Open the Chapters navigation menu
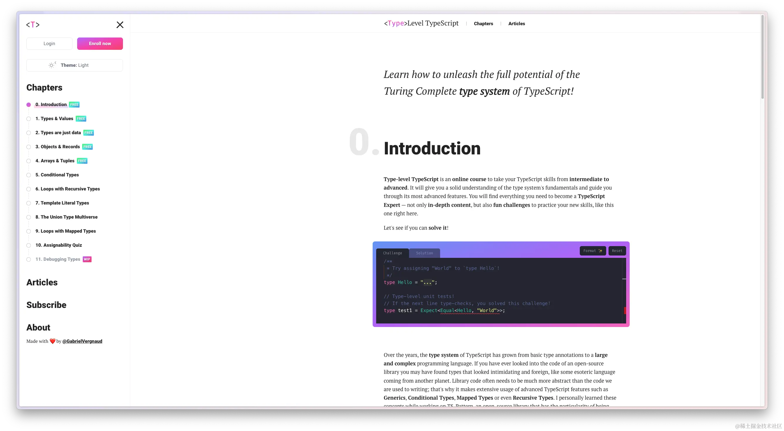Image resolution: width=784 pixels, height=431 pixels. click(483, 23)
